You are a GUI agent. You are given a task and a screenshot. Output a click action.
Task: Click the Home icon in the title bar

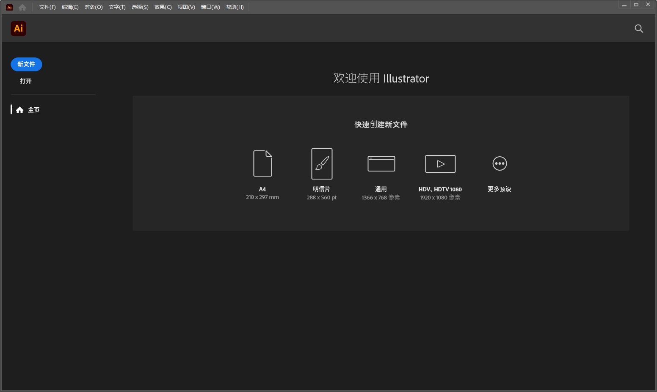pyautogui.click(x=22, y=7)
